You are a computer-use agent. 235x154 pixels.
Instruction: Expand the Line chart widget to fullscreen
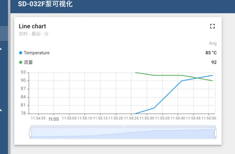coord(212,26)
